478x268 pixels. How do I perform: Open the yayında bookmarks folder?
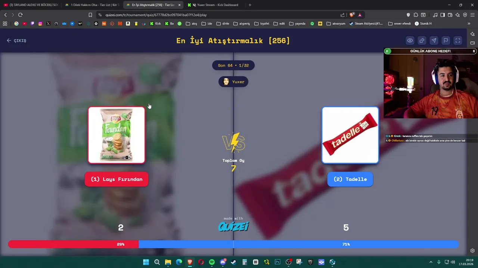(x=297, y=23)
